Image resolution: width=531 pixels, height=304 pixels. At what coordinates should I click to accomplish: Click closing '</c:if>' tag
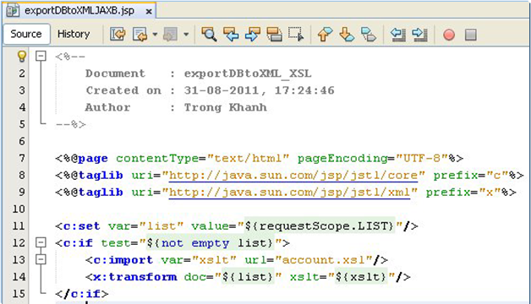pyautogui.click(x=82, y=294)
